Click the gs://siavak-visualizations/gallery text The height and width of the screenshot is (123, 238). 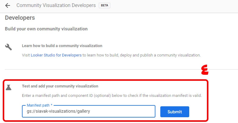(x=58, y=111)
